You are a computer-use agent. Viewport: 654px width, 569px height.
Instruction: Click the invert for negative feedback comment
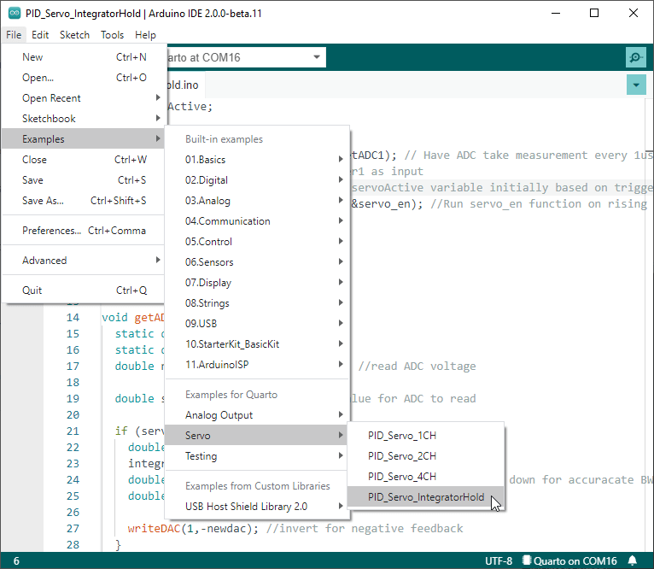364,528
